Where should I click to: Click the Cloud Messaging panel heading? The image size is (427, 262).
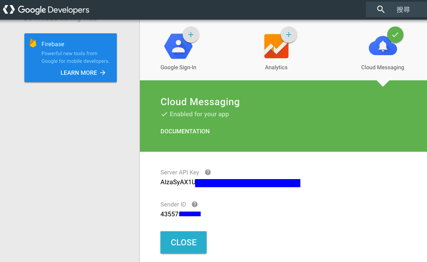200,102
